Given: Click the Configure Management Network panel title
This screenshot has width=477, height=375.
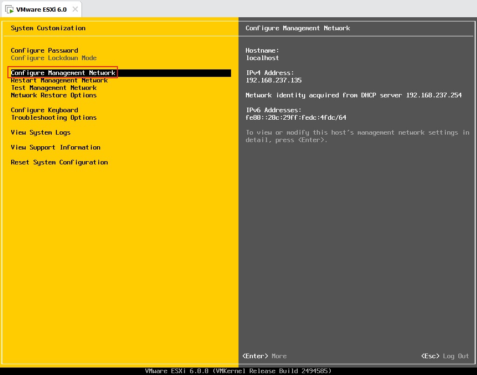Looking at the screenshot, I should pos(298,28).
